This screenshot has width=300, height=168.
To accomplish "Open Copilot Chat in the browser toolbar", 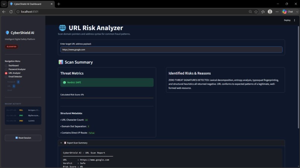I will [288, 11].
